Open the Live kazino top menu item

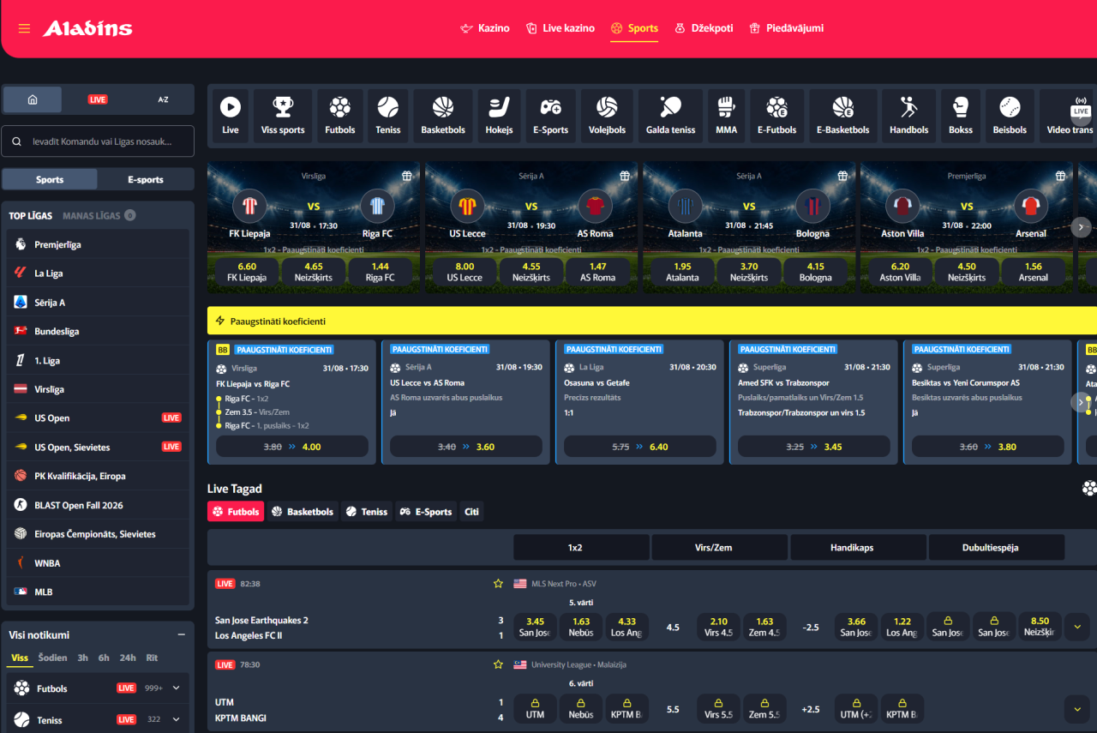click(560, 28)
